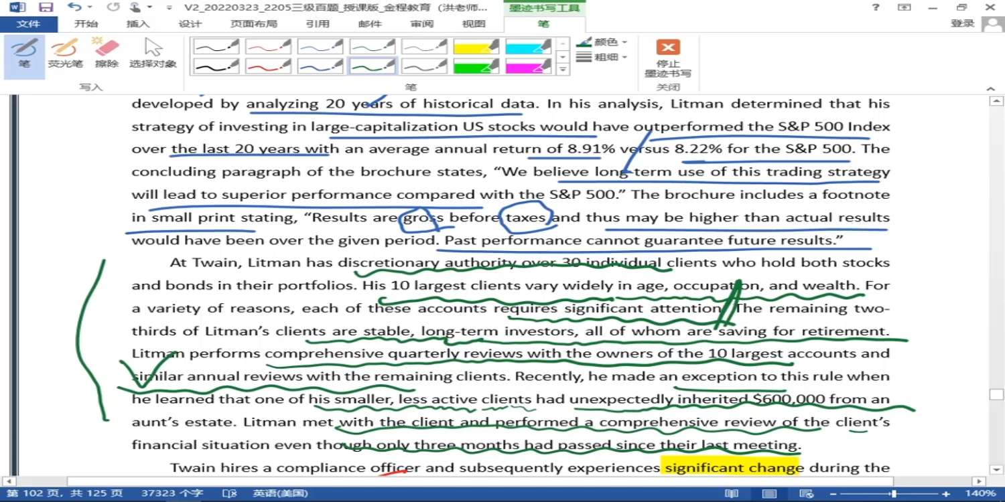
Task: Click the Stop Inking (停止墨迹书写) button
Action: (667, 58)
